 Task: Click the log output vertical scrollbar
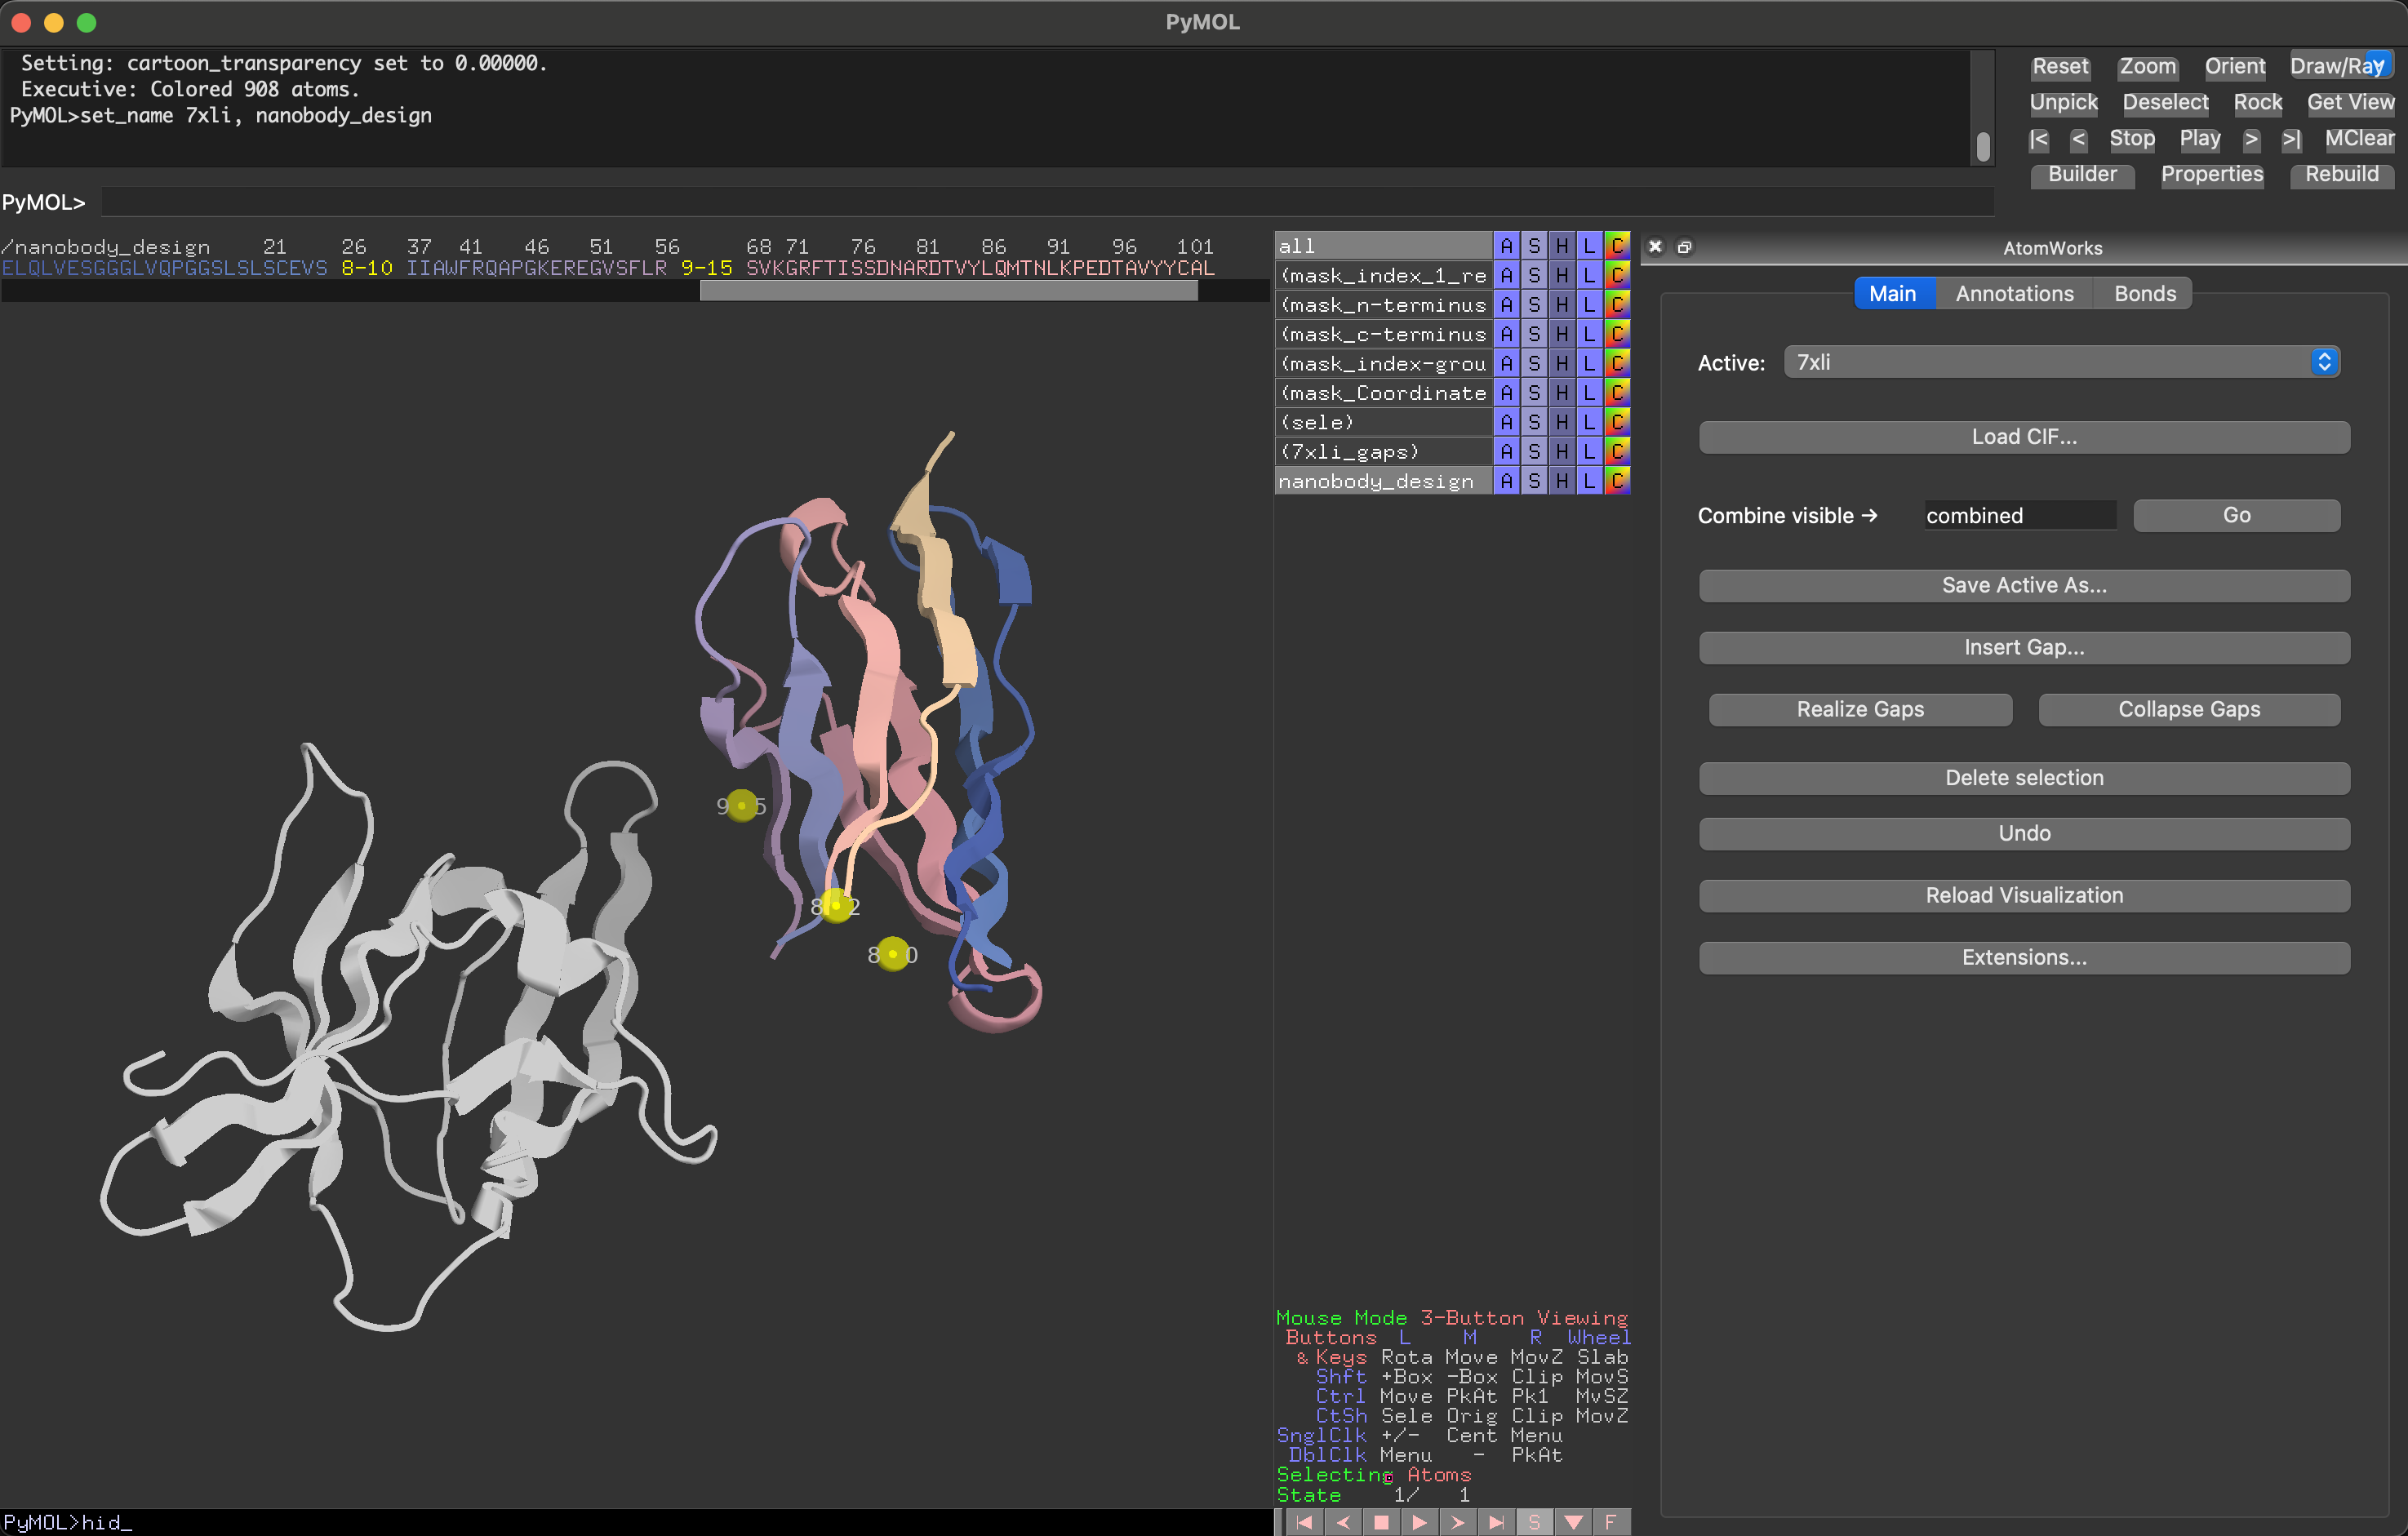(x=1982, y=146)
